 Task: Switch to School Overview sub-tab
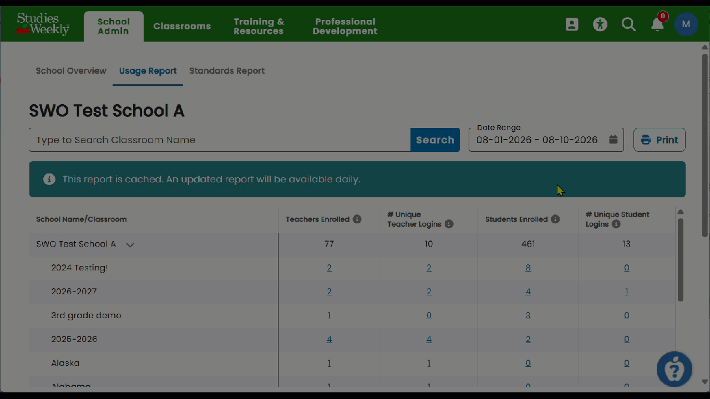click(x=71, y=71)
